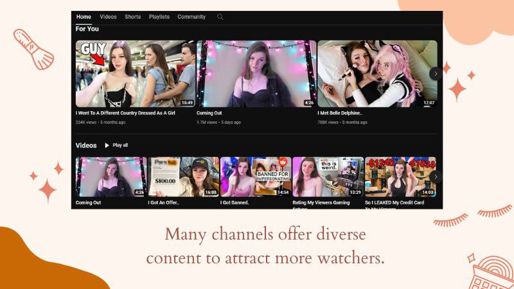Click the 'Coming Out' title in For You
Viewport: 514px width, 289px height.
209,113
